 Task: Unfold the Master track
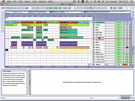[x=94, y=65]
